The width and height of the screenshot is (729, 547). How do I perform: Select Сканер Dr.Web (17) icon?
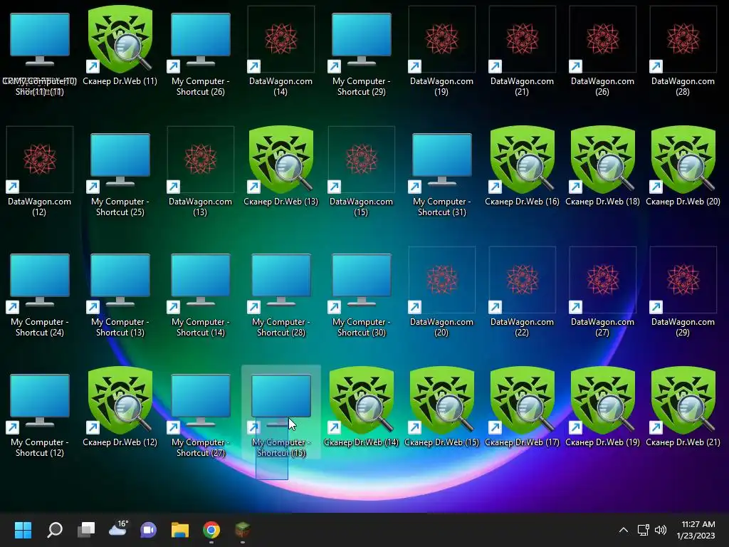[x=522, y=407]
